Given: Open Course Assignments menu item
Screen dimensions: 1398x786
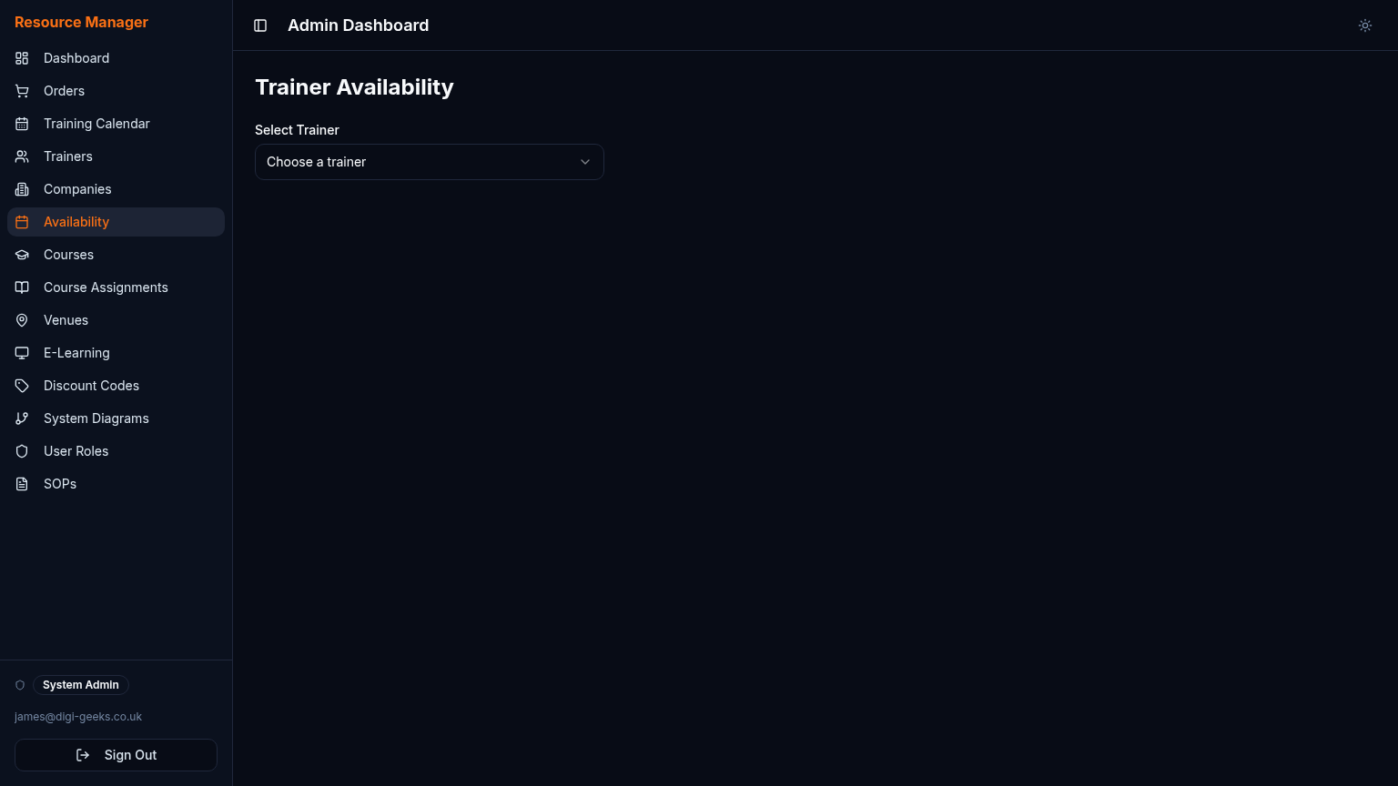Looking at the screenshot, I should coord(116,287).
